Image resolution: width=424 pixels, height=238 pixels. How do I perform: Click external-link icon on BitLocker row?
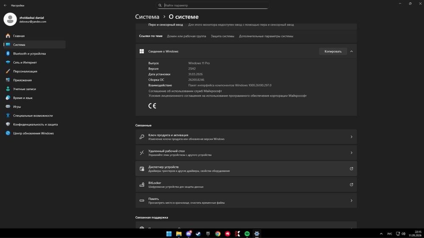351,185
